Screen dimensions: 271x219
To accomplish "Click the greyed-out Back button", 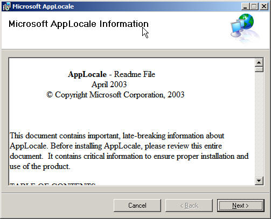I will pyautogui.click(x=189, y=206).
